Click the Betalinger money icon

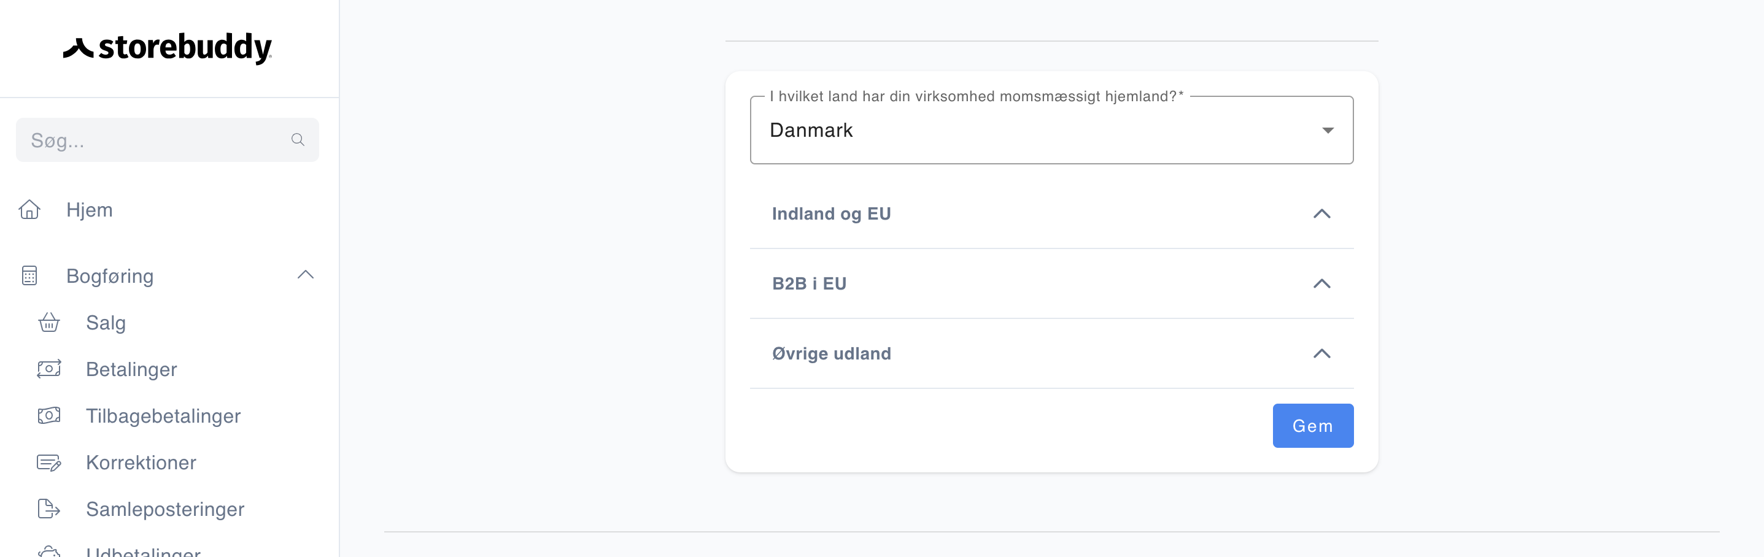coord(48,369)
